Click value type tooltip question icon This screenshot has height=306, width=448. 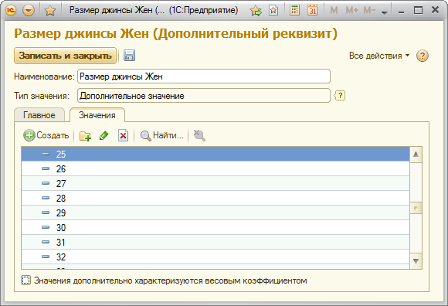click(x=340, y=95)
